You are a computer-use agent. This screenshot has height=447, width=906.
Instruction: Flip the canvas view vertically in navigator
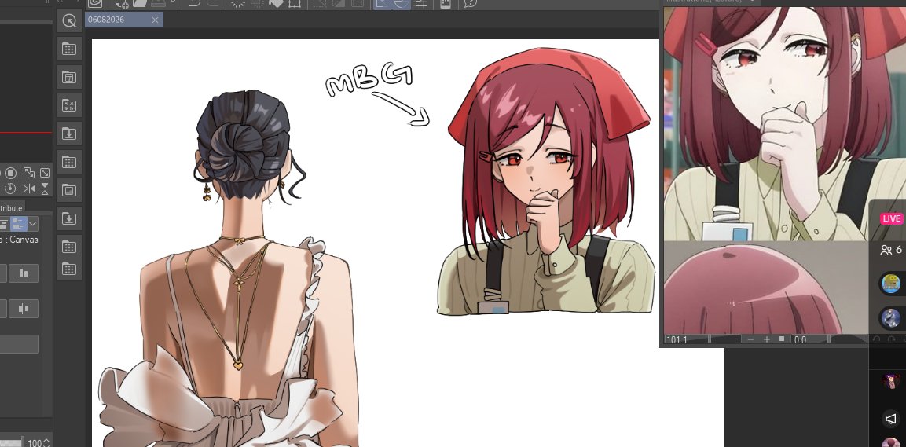coord(45,189)
